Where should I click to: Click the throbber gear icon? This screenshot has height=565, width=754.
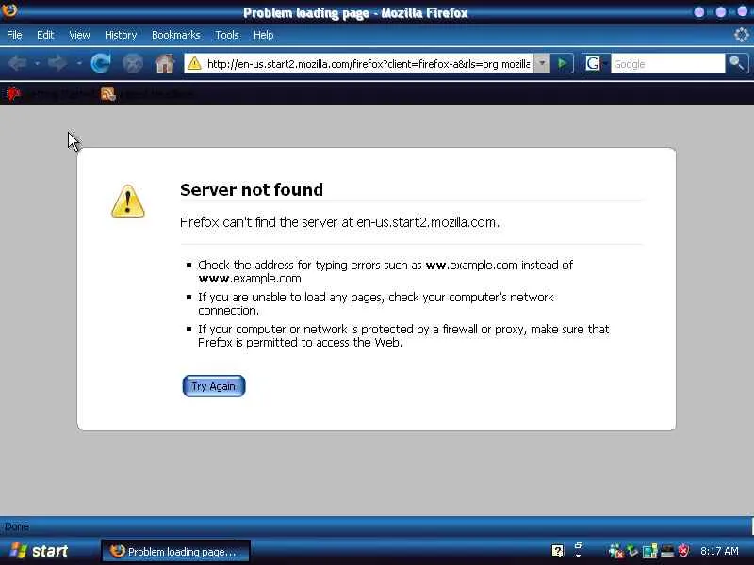coord(742,35)
